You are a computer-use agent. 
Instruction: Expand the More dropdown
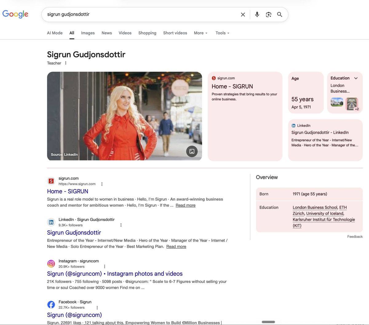click(201, 33)
